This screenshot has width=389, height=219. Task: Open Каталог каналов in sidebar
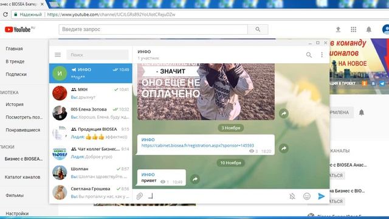point(22,177)
